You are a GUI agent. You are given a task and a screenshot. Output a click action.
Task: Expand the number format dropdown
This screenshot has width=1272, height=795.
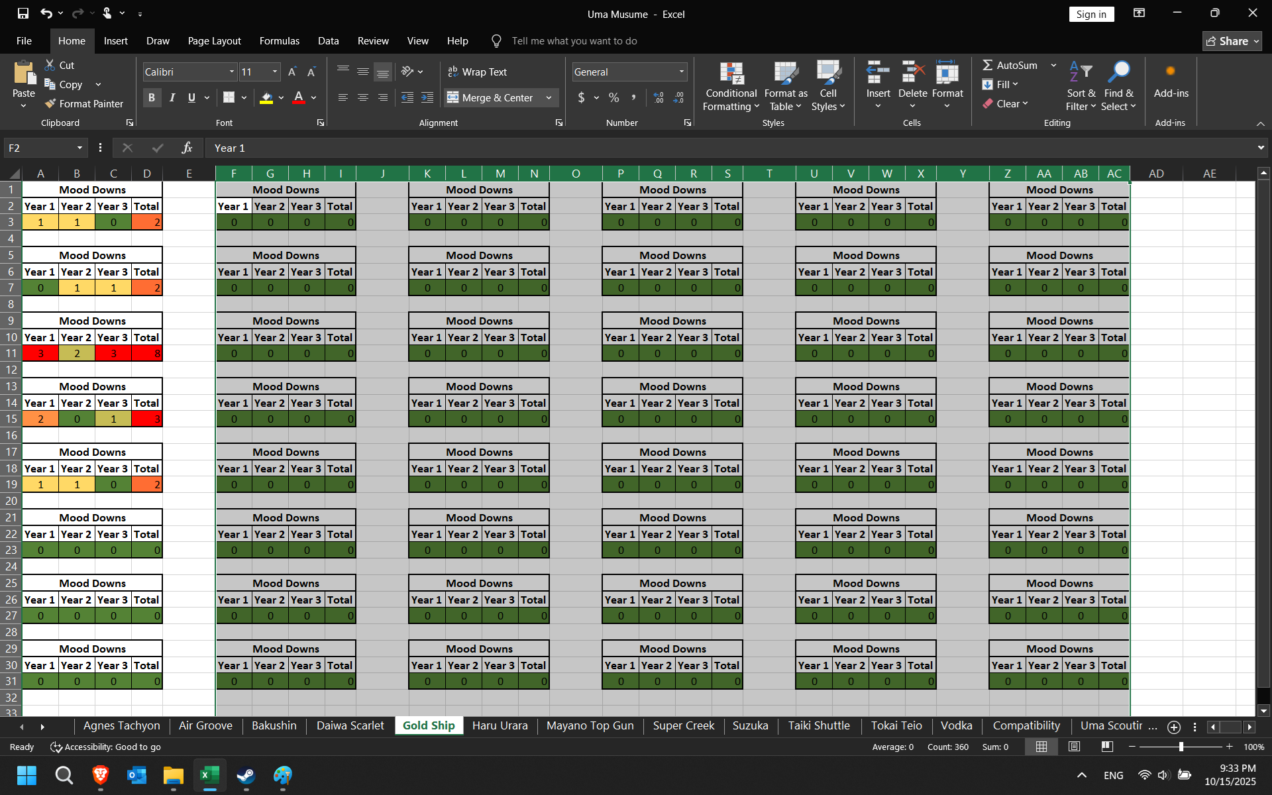681,72
